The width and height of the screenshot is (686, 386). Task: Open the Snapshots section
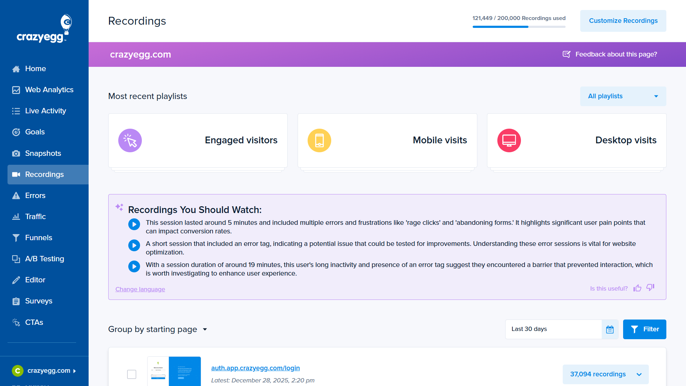coord(43,153)
